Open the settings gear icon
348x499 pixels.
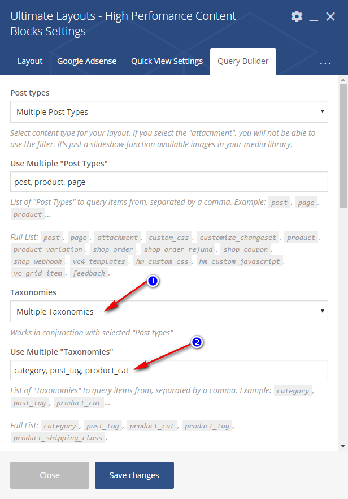point(297,16)
